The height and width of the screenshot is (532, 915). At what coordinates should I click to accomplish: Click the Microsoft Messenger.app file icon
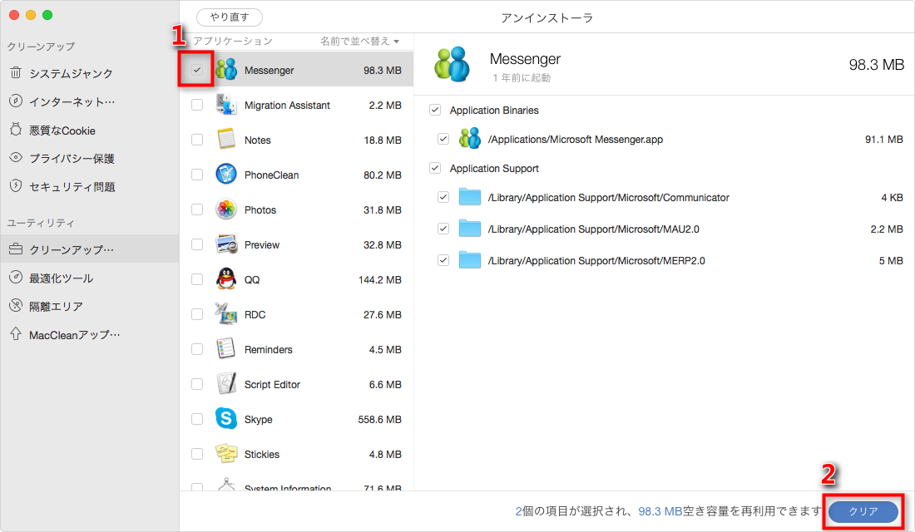(470, 139)
